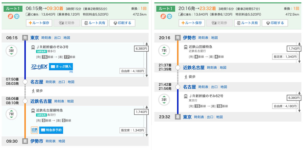Click the 着 arrival marker at 東京
The image size is (303, 150).
click(178, 117)
